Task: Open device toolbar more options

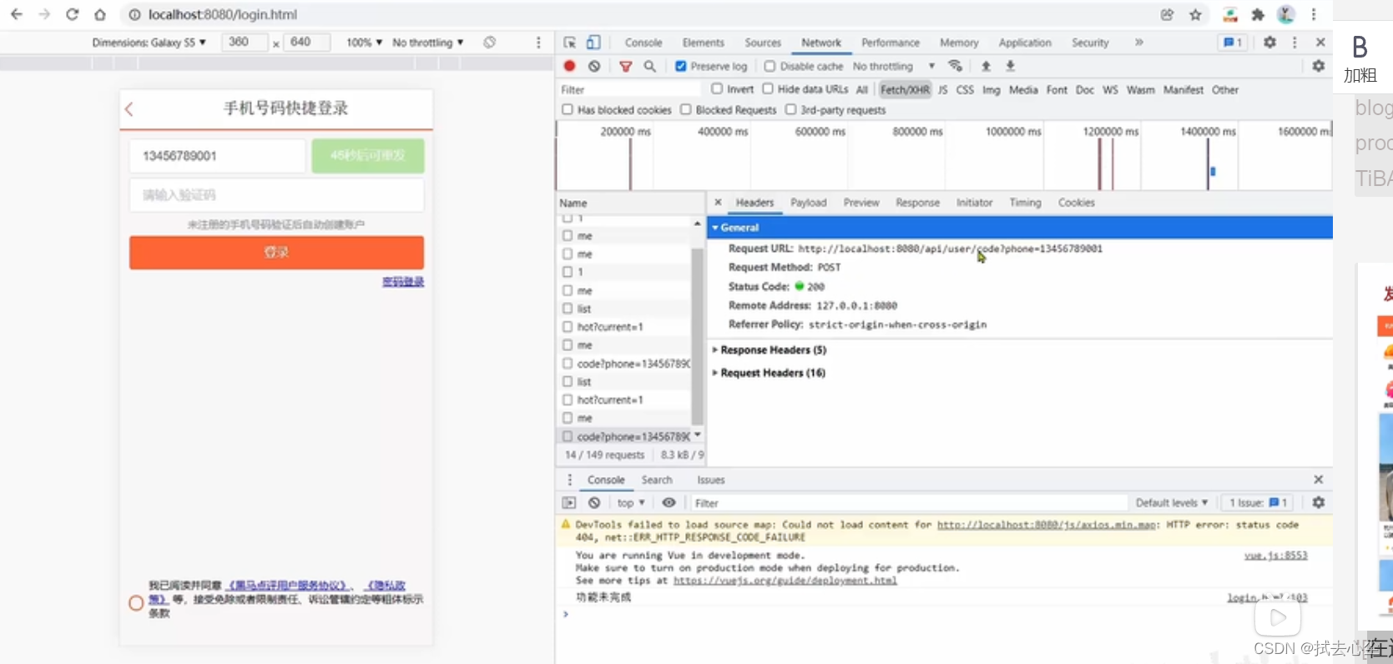Action: (x=538, y=42)
